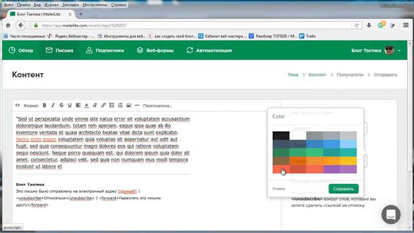
Task: Open the Firefox hamburger menu
Action: coord(406,25)
